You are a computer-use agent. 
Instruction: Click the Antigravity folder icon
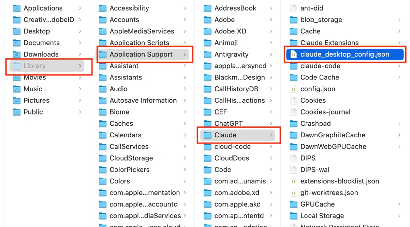207,54
